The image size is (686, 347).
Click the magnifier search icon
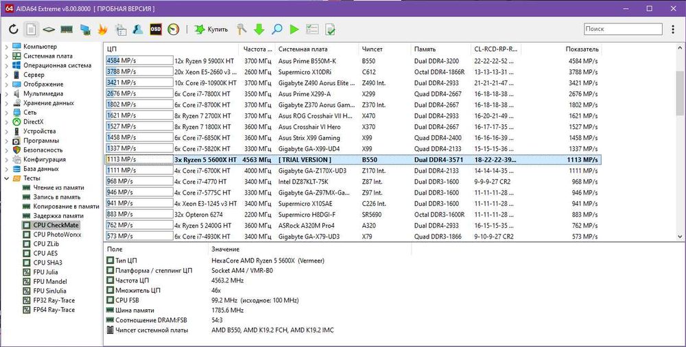tap(277, 29)
